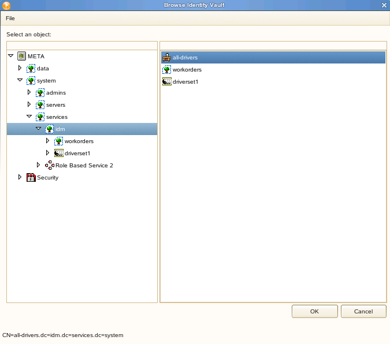
Task: Select META in the tree
Action: [x=36, y=57]
